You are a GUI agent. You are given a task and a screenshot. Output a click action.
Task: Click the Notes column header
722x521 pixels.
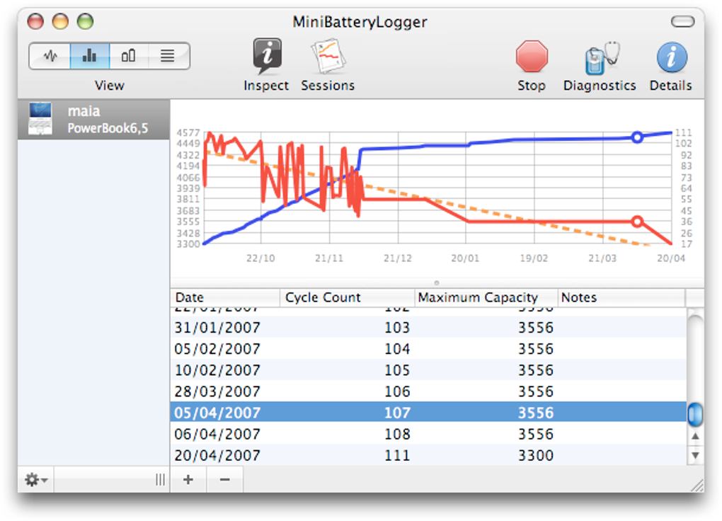(x=621, y=297)
